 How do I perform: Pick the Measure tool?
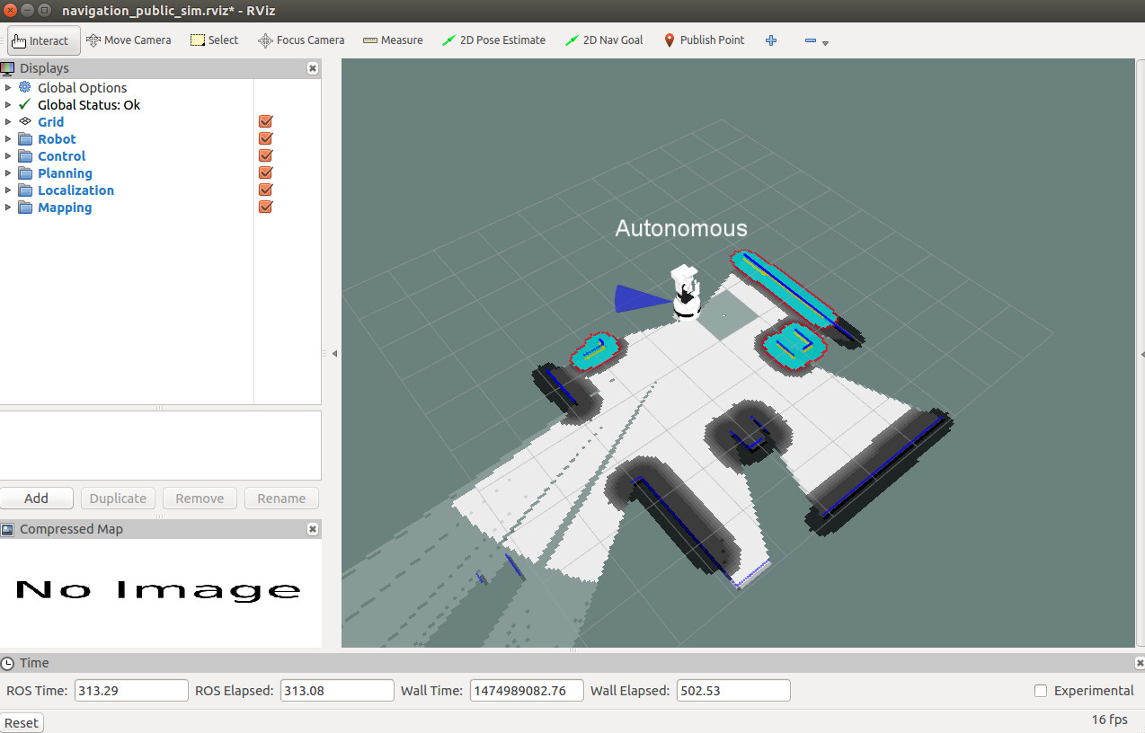tap(393, 40)
